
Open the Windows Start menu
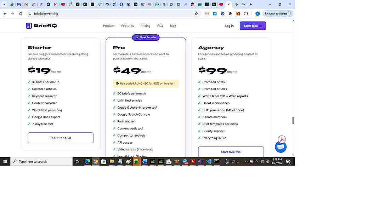pos(5,161)
